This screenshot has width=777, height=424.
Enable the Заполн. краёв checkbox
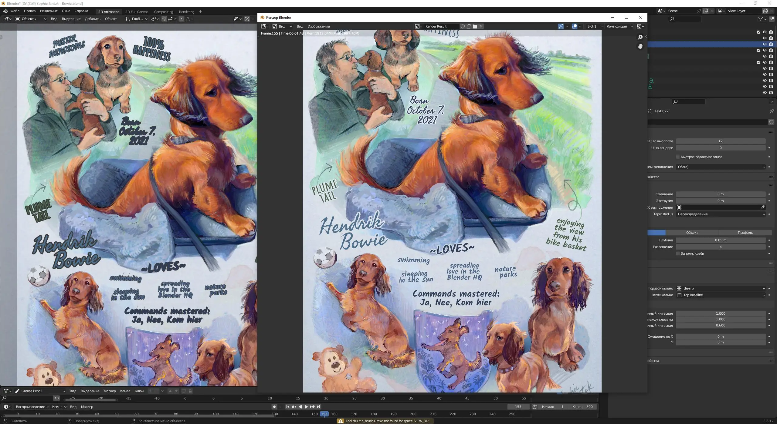click(x=678, y=253)
